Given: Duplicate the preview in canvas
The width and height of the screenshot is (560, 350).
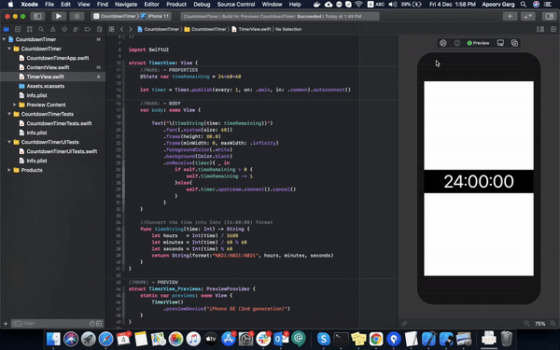Looking at the screenshot, I should (x=514, y=43).
